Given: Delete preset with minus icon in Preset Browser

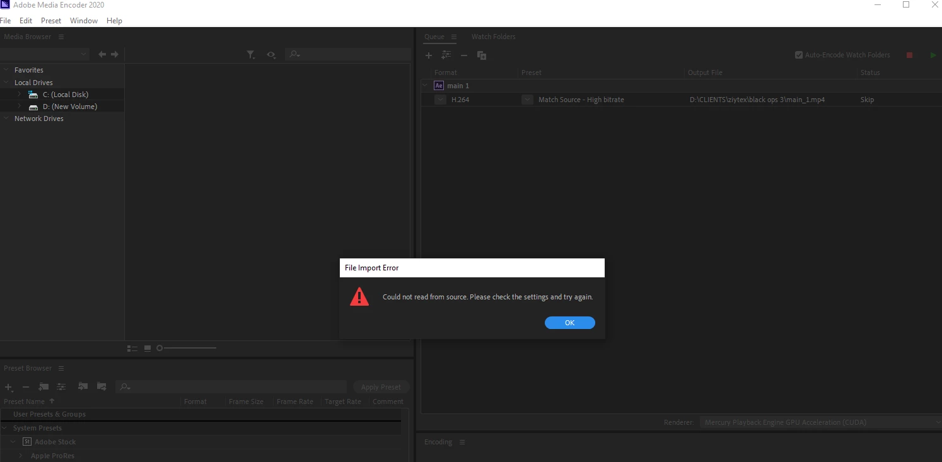Looking at the screenshot, I should point(26,387).
